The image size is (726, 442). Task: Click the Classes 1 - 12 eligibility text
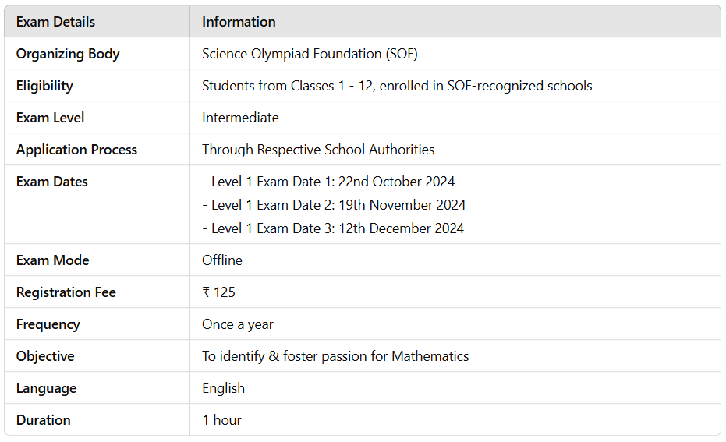397,86
